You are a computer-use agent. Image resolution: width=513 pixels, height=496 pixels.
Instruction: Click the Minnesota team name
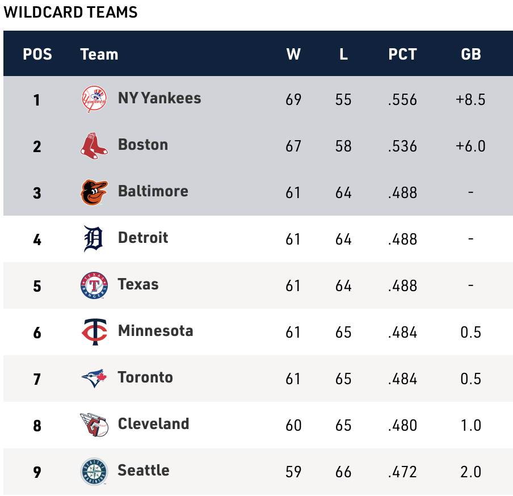[155, 331]
